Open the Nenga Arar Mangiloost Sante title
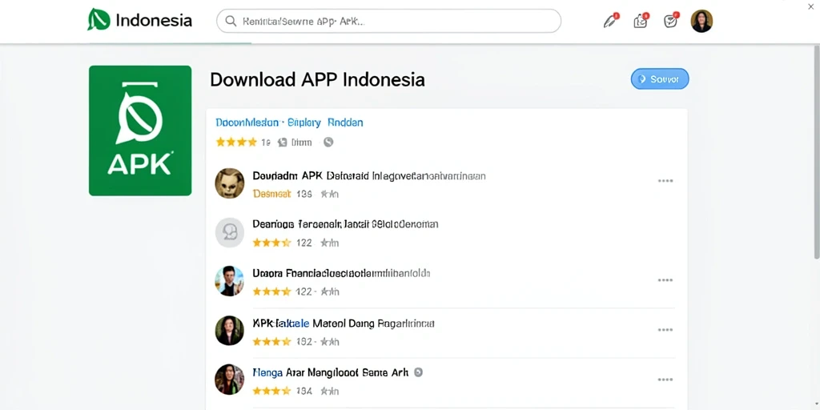 (x=331, y=372)
